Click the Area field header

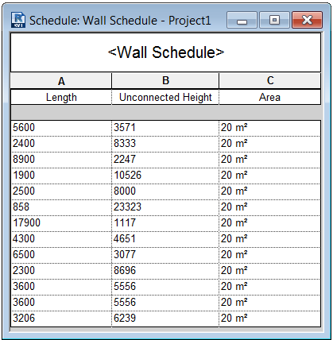(270, 98)
